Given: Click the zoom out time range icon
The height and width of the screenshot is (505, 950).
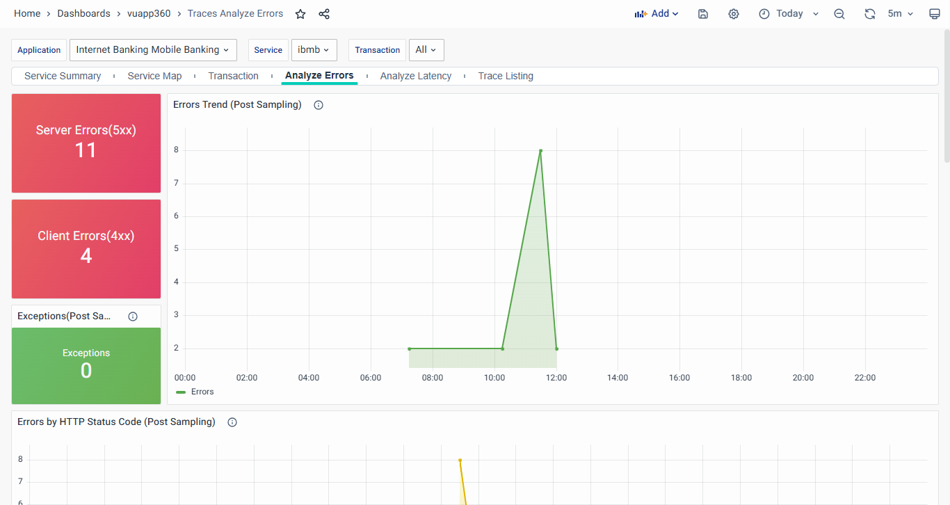Looking at the screenshot, I should pos(839,14).
